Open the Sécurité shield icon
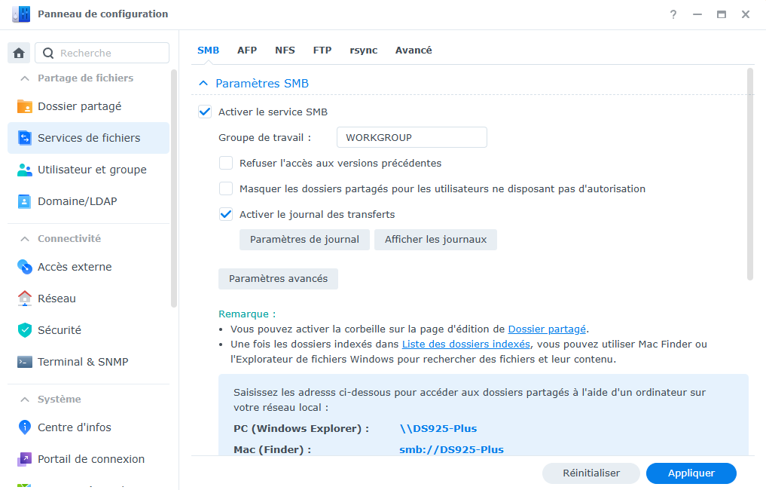The height and width of the screenshot is (490, 766). pyautogui.click(x=25, y=330)
